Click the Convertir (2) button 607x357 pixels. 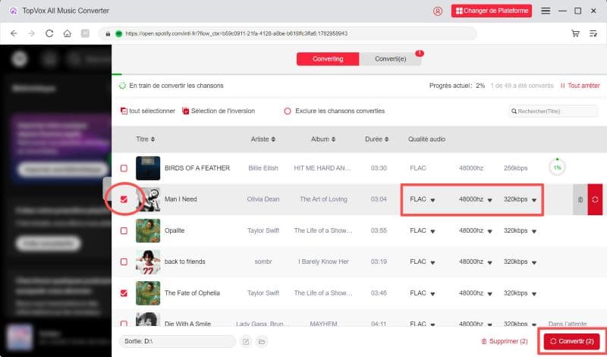[x=572, y=342]
